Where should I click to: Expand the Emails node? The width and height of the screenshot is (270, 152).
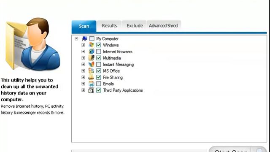point(83,84)
